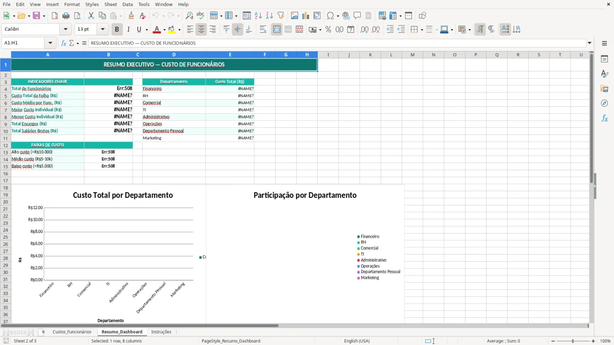Click the Increase Indent icon
The image size is (614, 345).
pos(390,30)
